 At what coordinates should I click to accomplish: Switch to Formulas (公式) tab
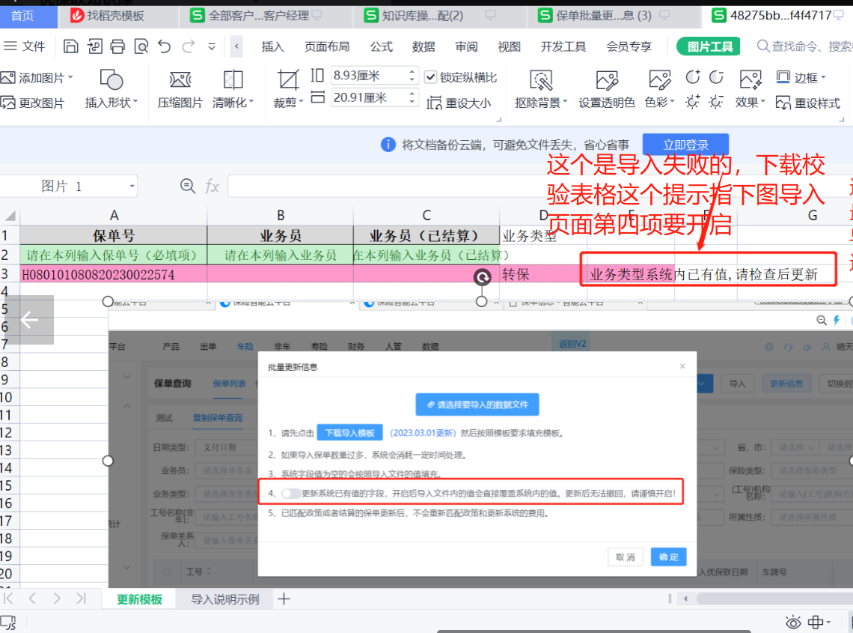click(382, 47)
